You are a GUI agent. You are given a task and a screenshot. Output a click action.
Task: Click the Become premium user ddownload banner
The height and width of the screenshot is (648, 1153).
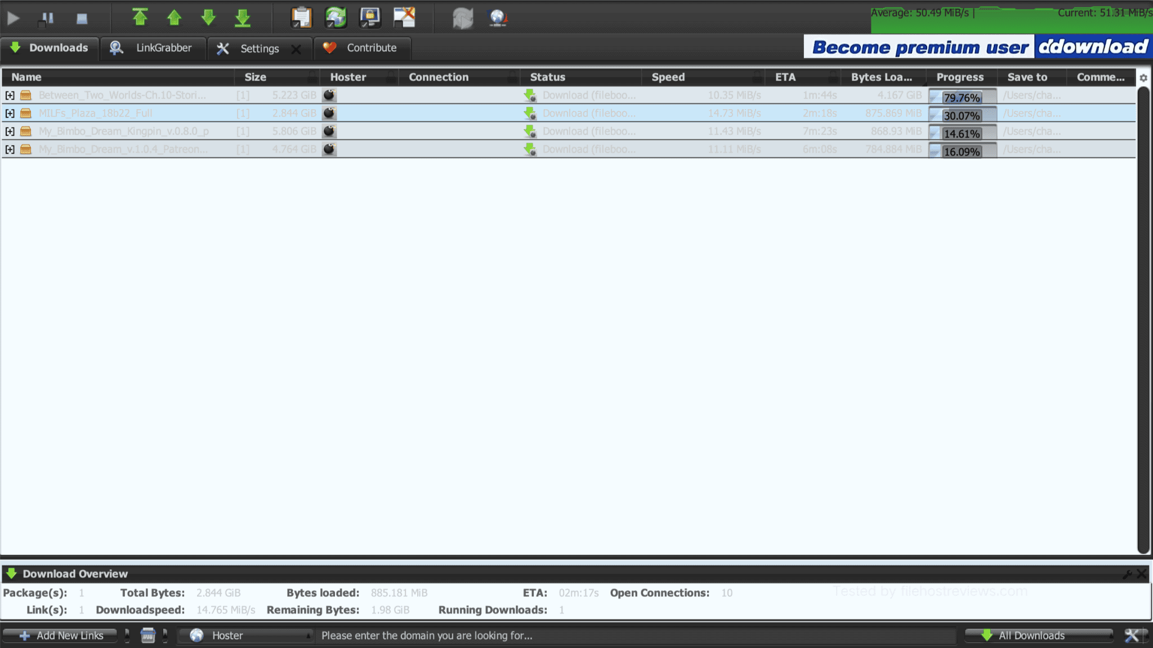tap(977, 47)
